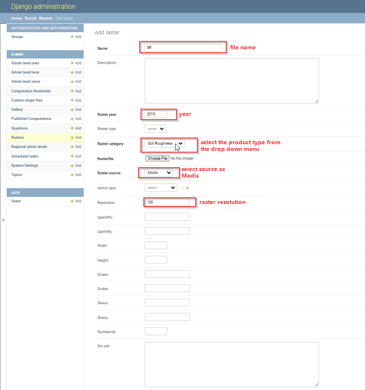This screenshot has height=390, width=365.
Task: Click into the Height field
Action: click(156, 260)
